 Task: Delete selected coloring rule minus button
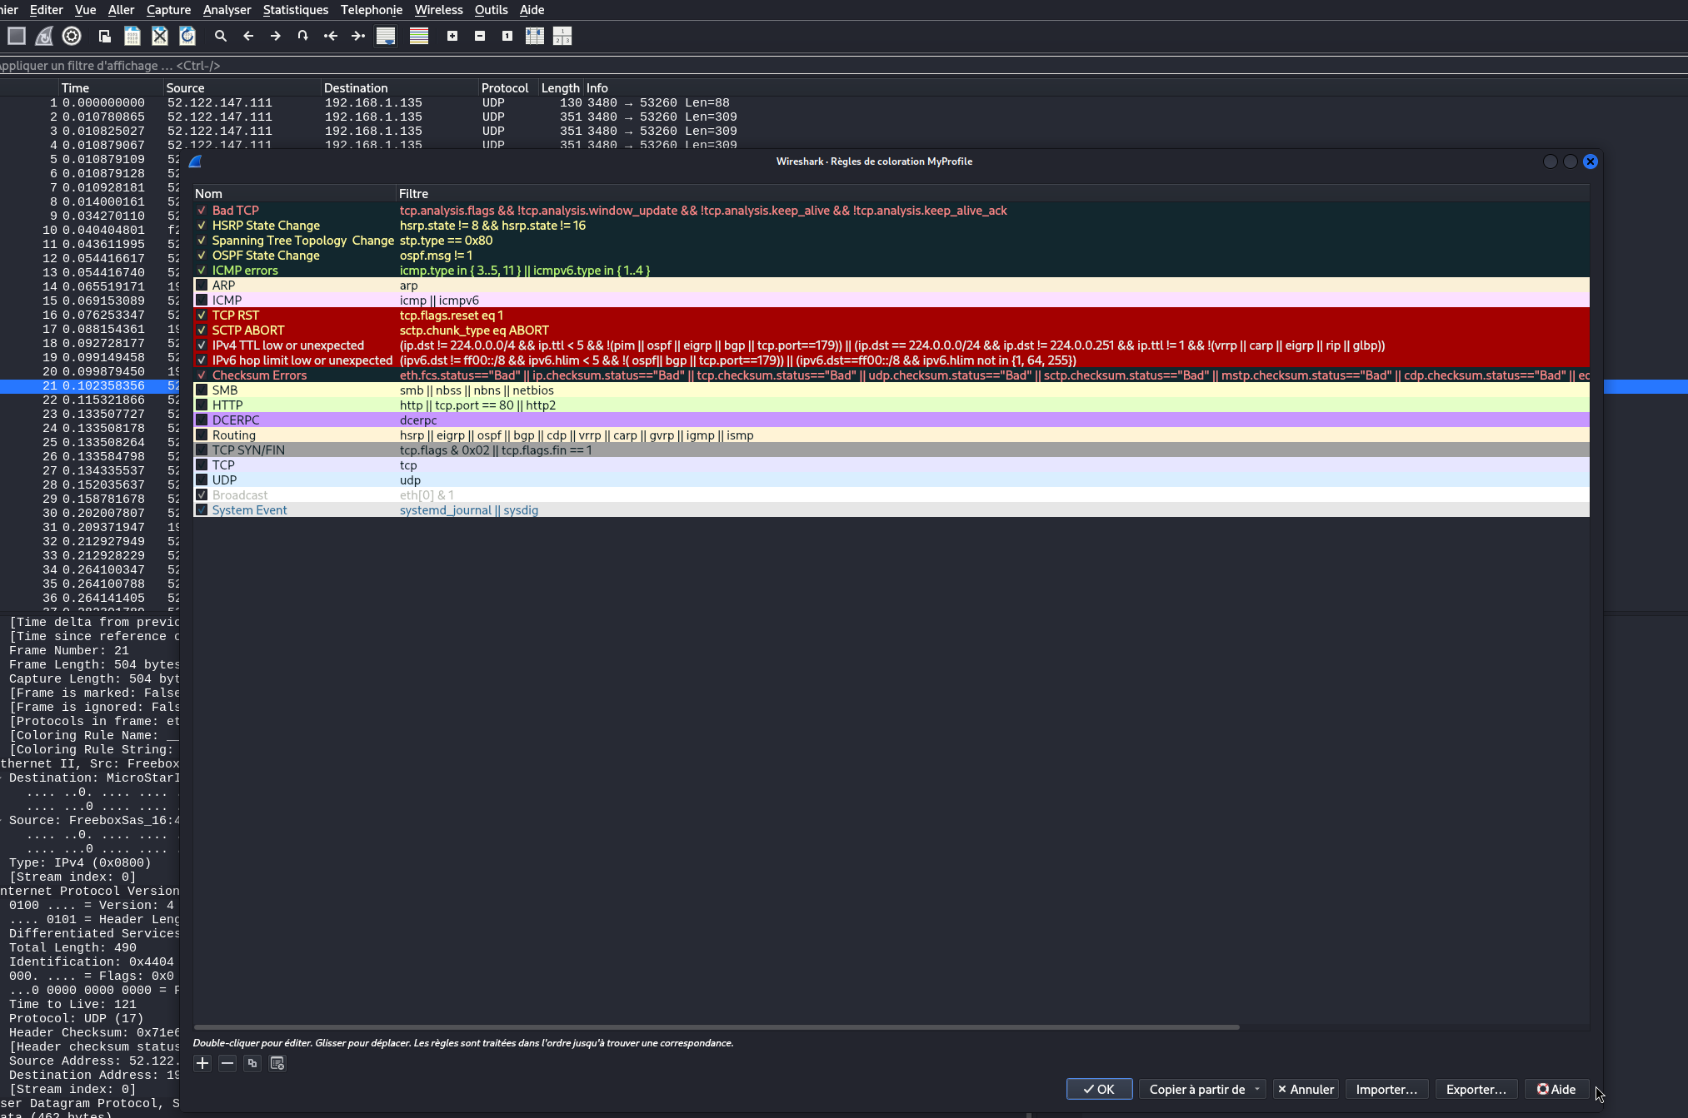(227, 1063)
